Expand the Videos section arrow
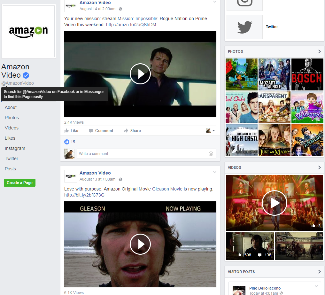This screenshot has width=325, height=295. pyautogui.click(x=319, y=167)
